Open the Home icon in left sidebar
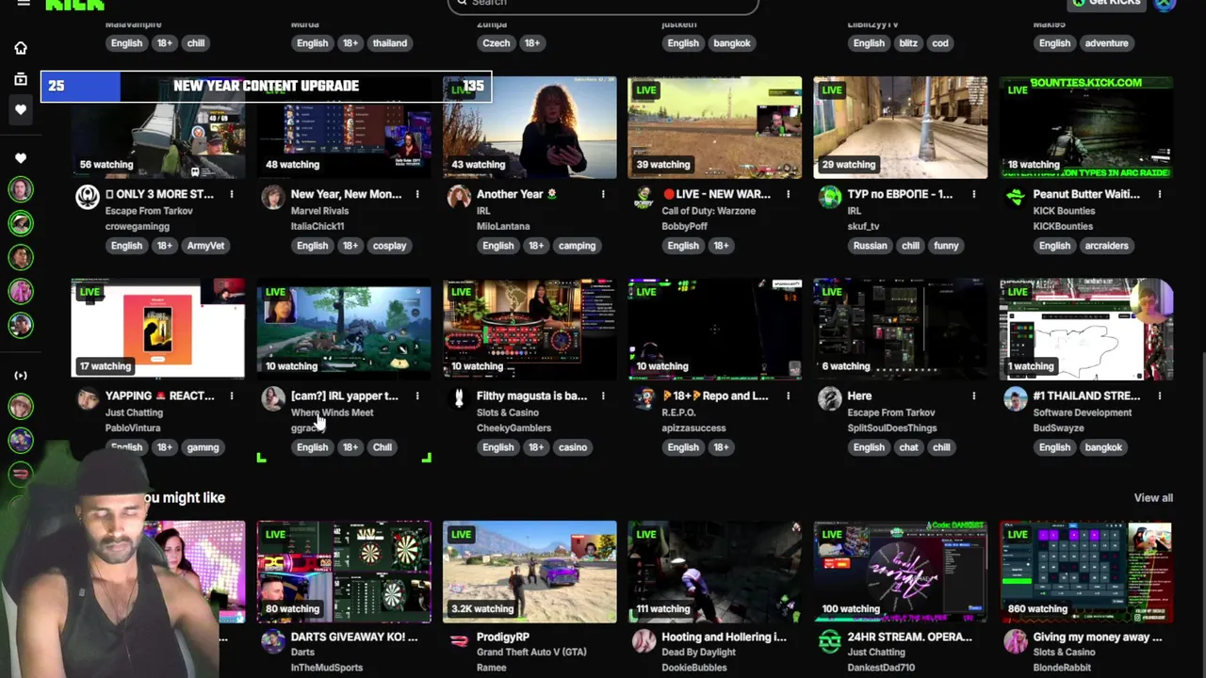The width and height of the screenshot is (1206, 678). tap(21, 48)
